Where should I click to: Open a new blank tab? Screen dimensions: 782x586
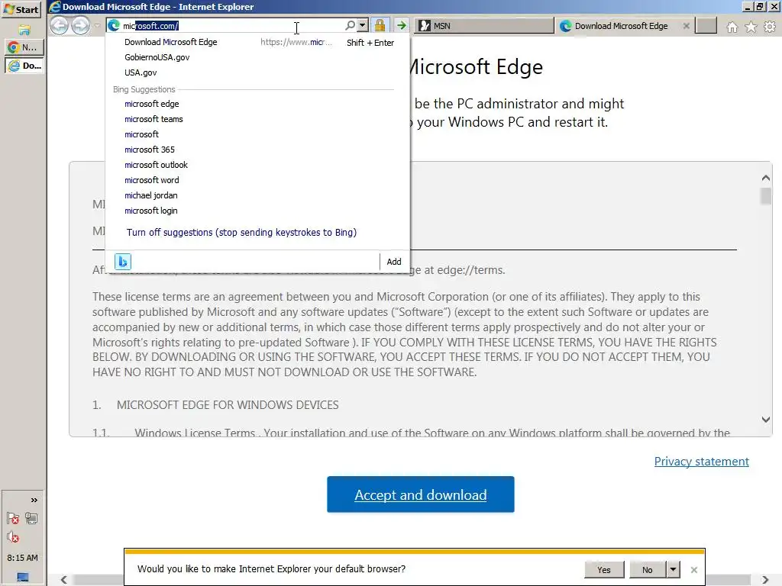706,26
